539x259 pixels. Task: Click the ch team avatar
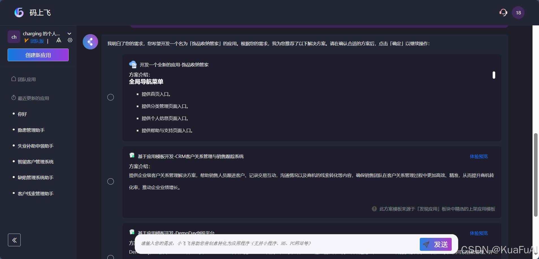tap(14, 37)
